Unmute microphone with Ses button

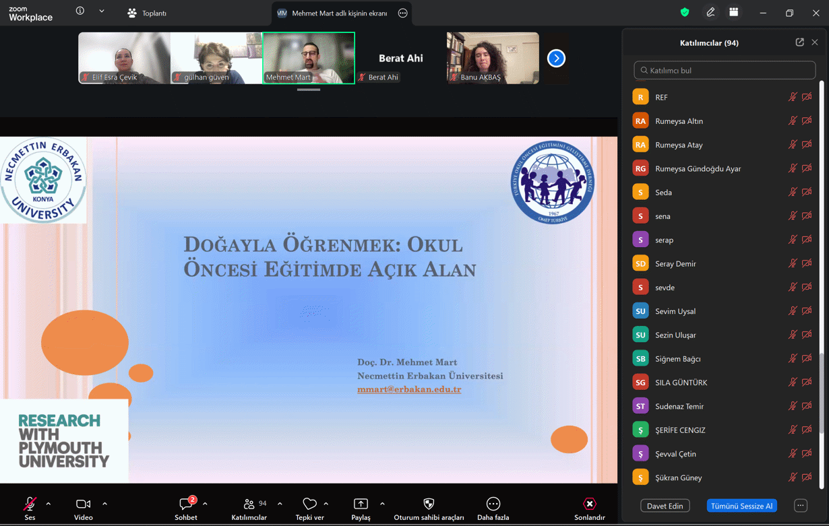click(30, 504)
